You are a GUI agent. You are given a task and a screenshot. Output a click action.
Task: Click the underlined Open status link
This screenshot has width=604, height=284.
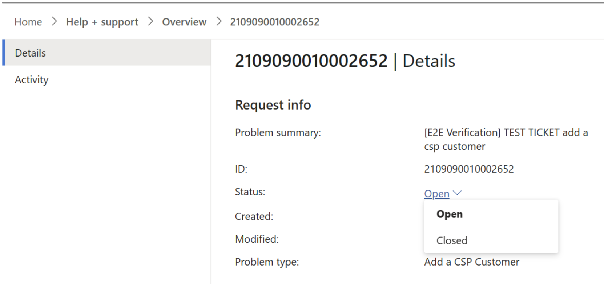[436, 194]
